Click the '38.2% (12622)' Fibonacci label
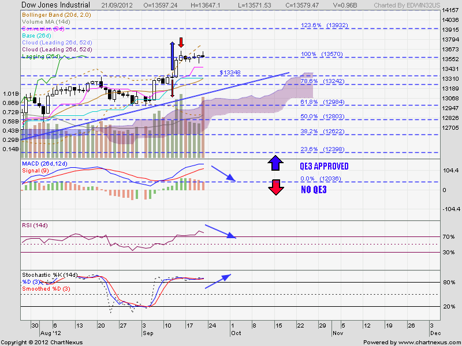Viewport: 462px width, 346px height. tap(322, 131)
